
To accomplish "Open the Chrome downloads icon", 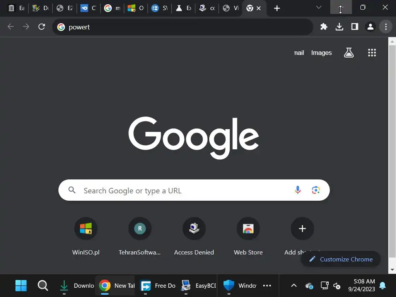I will coord(339,27).
